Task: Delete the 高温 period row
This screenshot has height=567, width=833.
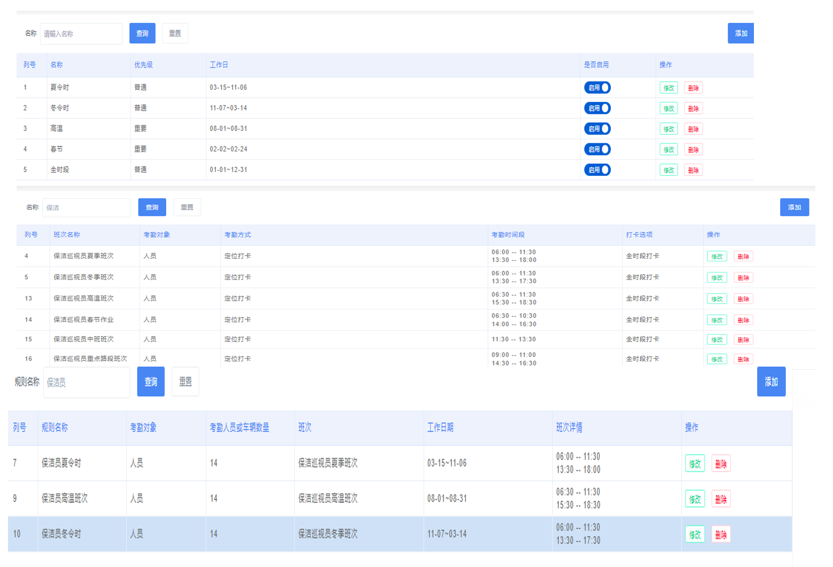Action: (693, 129)
